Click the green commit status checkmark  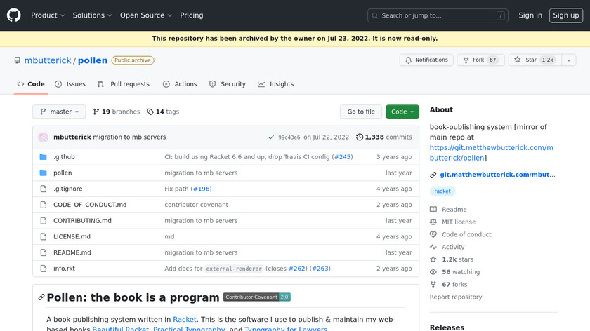(271, 137)
